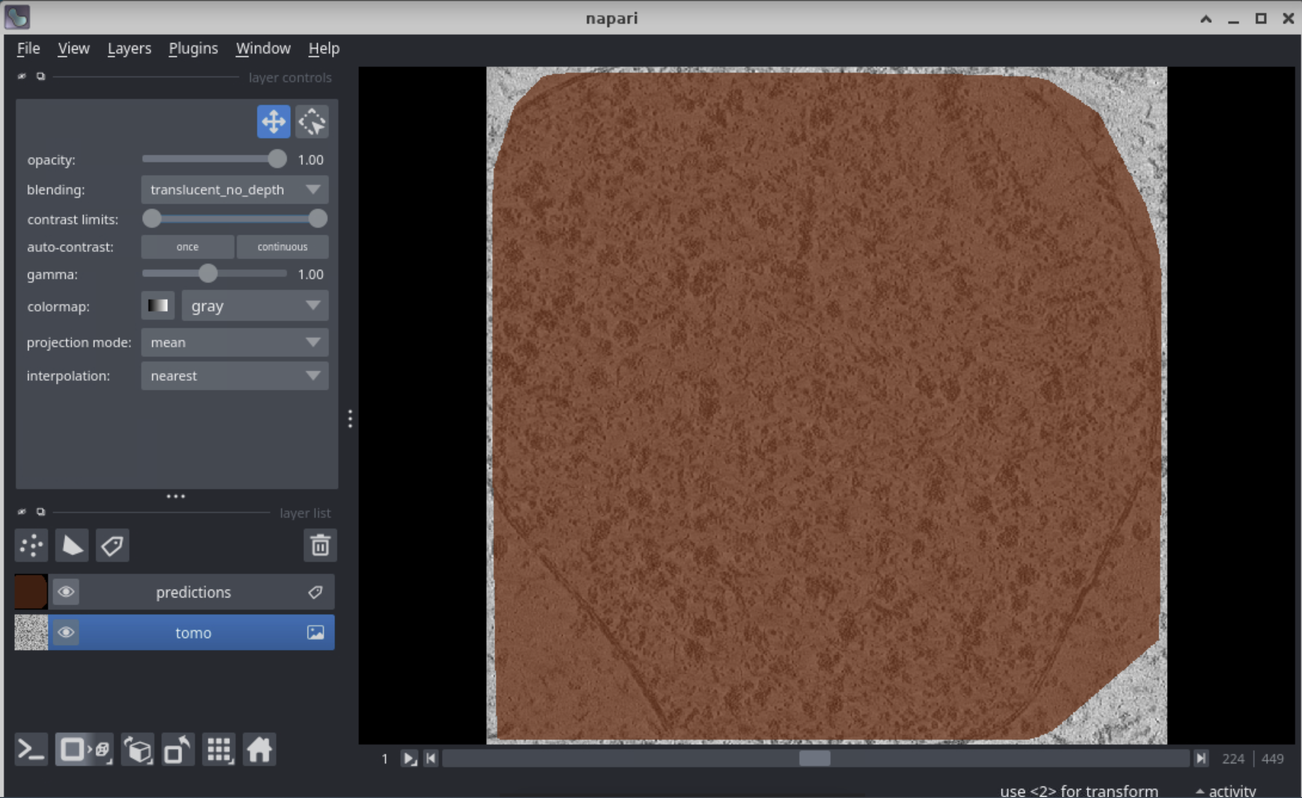Hide the tomo layer
The height and width of the screenshot is (798, 1302).
66,632
